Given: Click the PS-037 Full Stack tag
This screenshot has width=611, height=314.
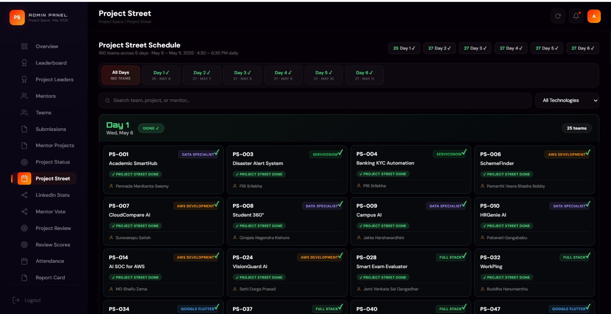Looking at the screenshot, I should pos(327,309).
